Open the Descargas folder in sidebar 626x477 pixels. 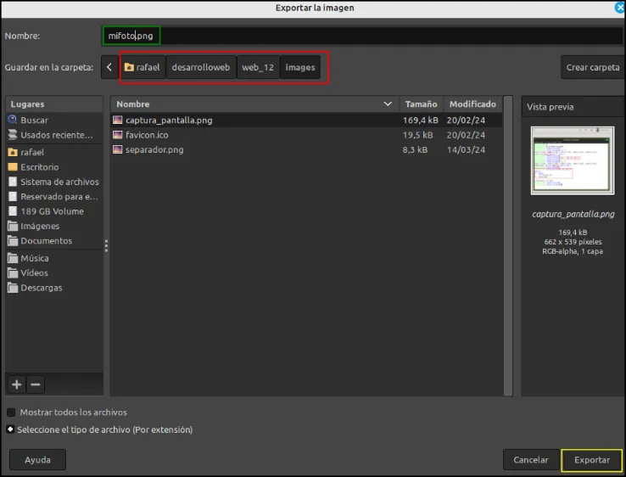click(54, 288)
